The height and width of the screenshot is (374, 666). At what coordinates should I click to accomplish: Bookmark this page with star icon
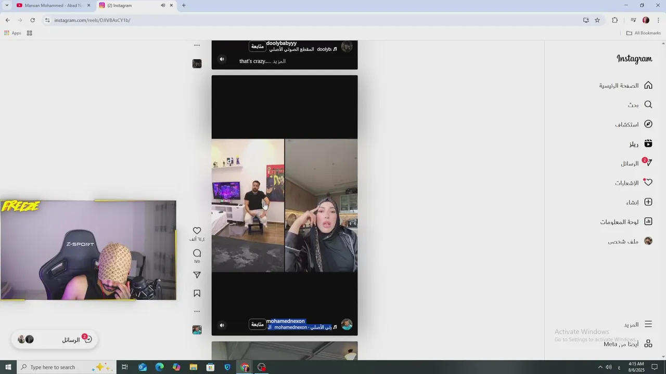pyautogui.click(x=597, y=20)
